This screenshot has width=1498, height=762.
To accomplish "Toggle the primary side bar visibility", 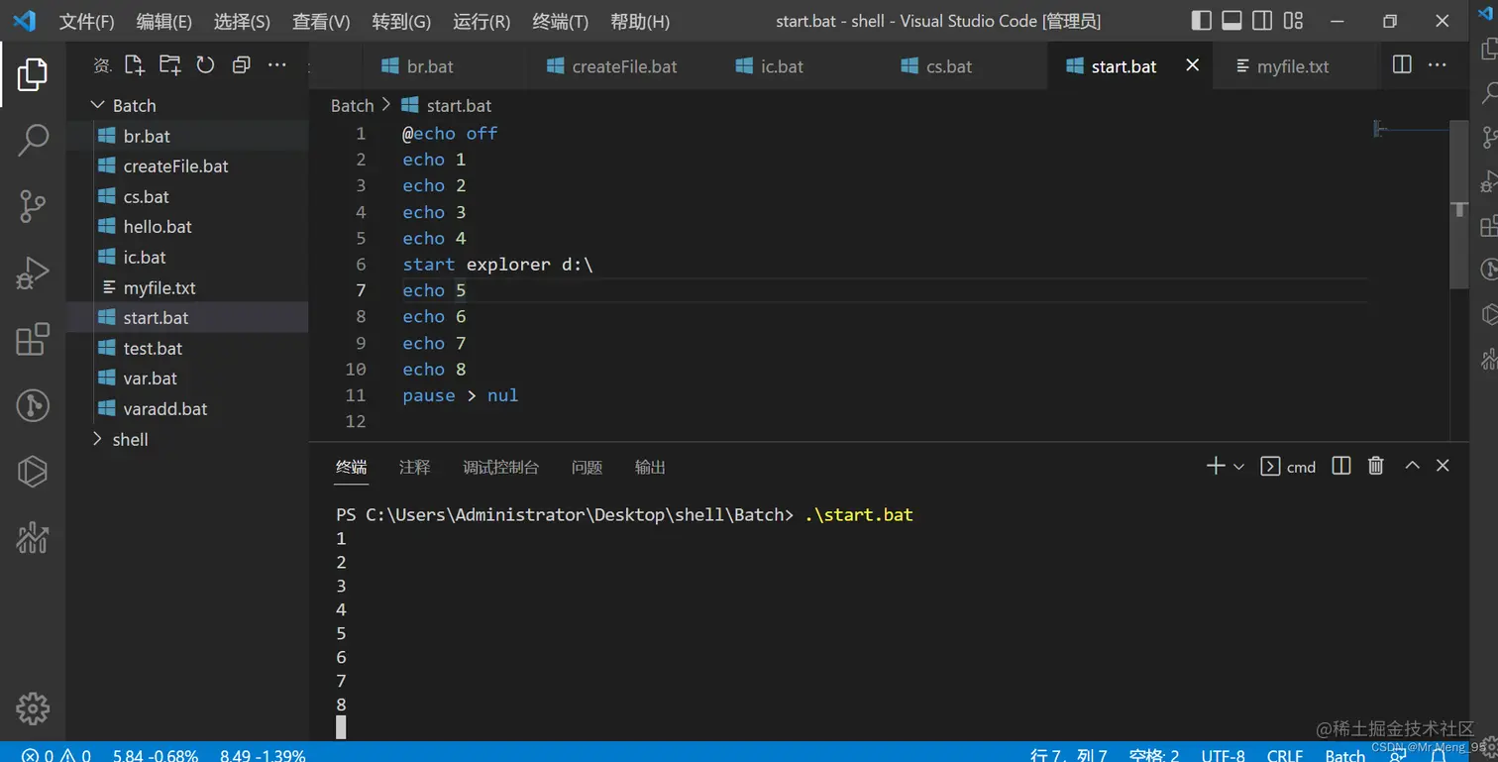I will 1201,21.
